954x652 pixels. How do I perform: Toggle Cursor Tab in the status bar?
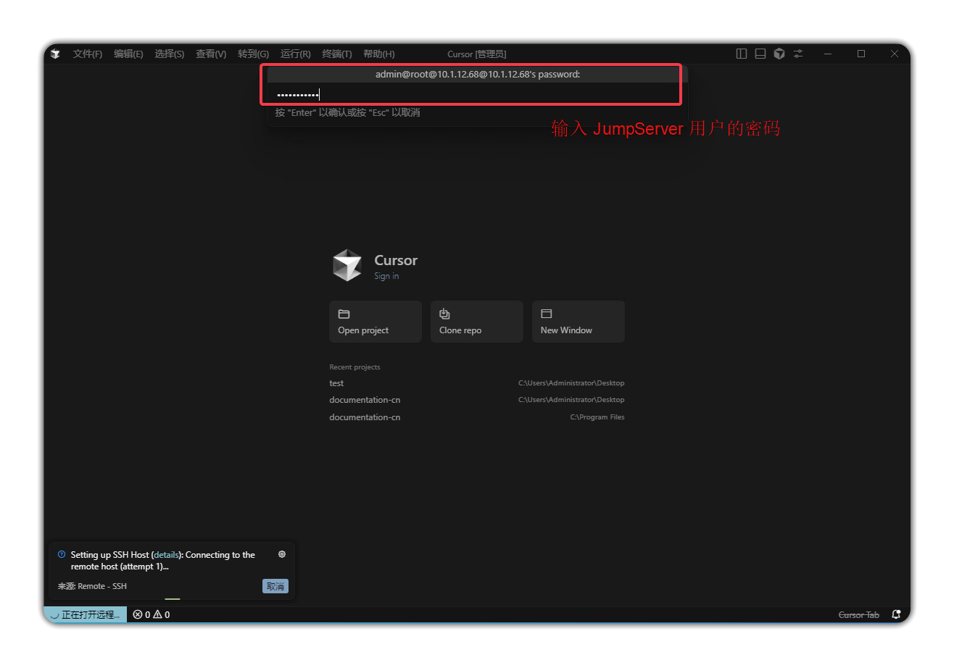point(858,614)
